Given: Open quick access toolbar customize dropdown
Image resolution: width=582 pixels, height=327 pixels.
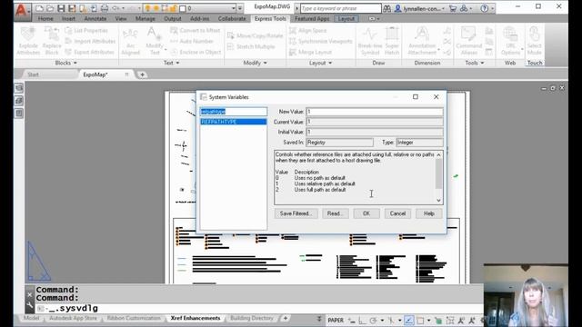Looking at the screenshot, I should pos(240,8).
